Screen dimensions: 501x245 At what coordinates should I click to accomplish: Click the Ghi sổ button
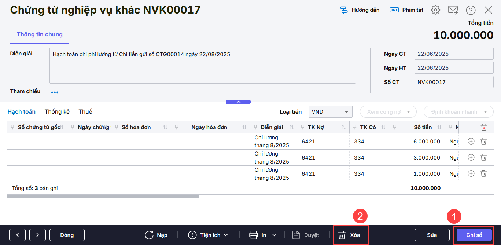(x=474, y=235)
